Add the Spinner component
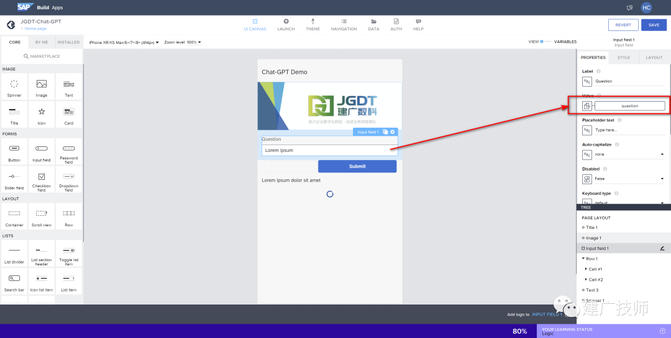This screenshot has height=338, width=671. (x=14, y=86)
